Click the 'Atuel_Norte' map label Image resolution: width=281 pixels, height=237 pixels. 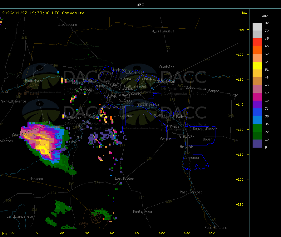click(x=148, y=105)
